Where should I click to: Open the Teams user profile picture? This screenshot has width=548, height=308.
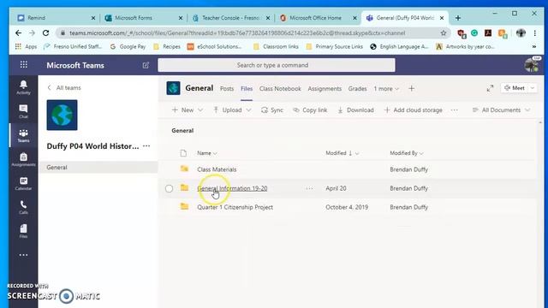531,65
